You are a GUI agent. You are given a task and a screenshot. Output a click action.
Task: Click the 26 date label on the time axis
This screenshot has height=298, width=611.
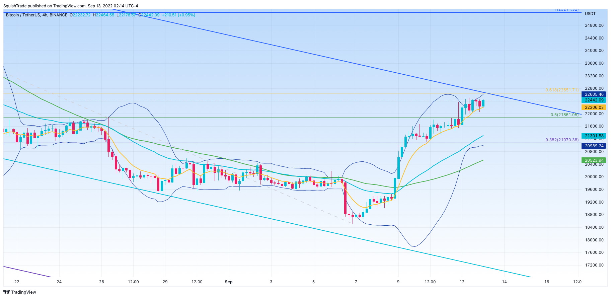pos(102,282)
